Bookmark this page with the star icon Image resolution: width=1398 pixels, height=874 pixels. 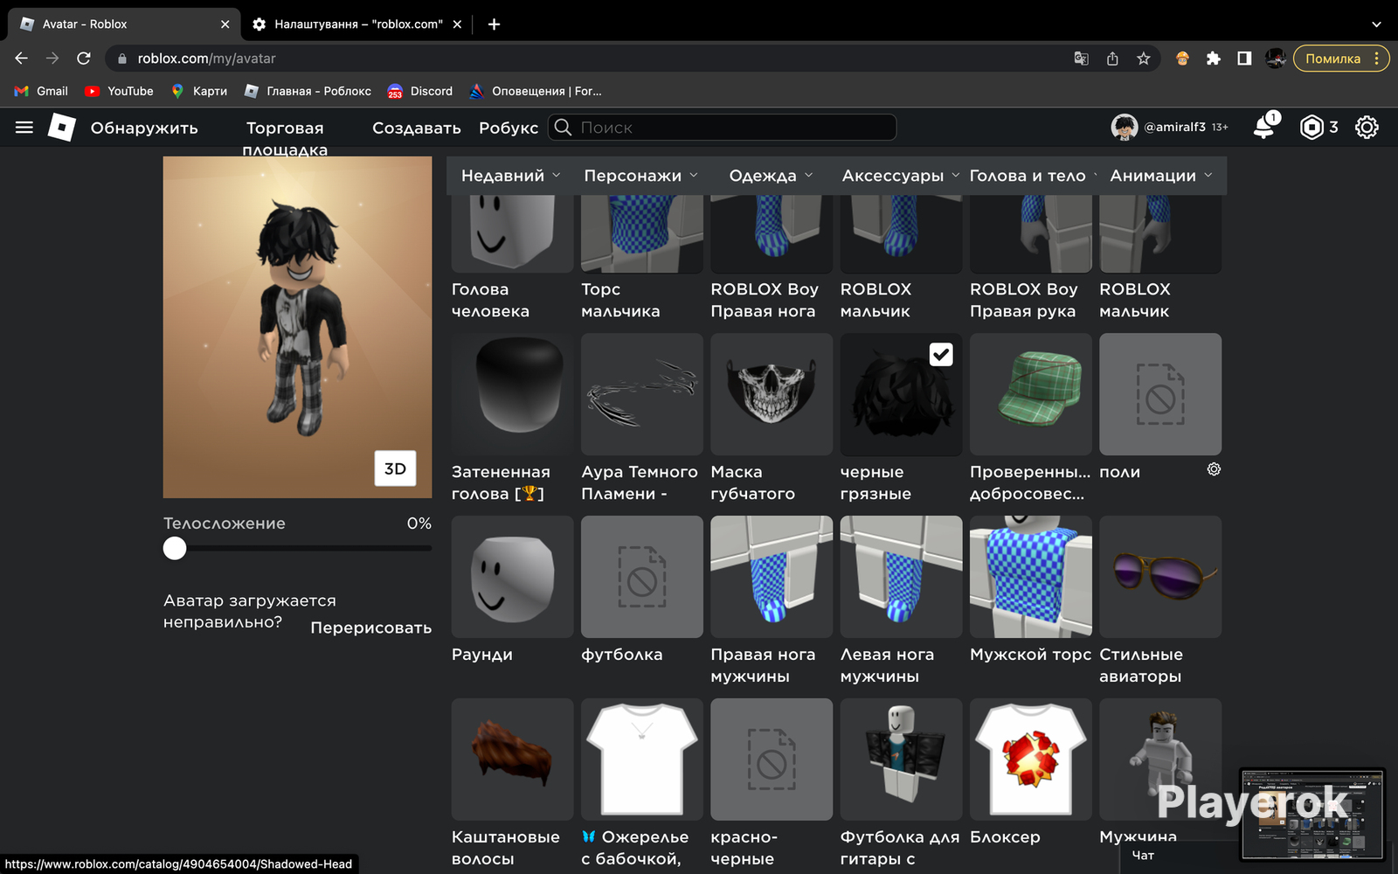pyautogui.click(x=1143, y=59)
